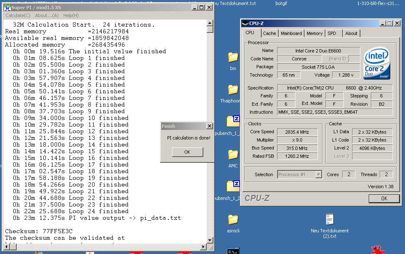The image size is (405, 254).
Task: Click the red splat icon at the bottom right
Action: tap(378, 250)
